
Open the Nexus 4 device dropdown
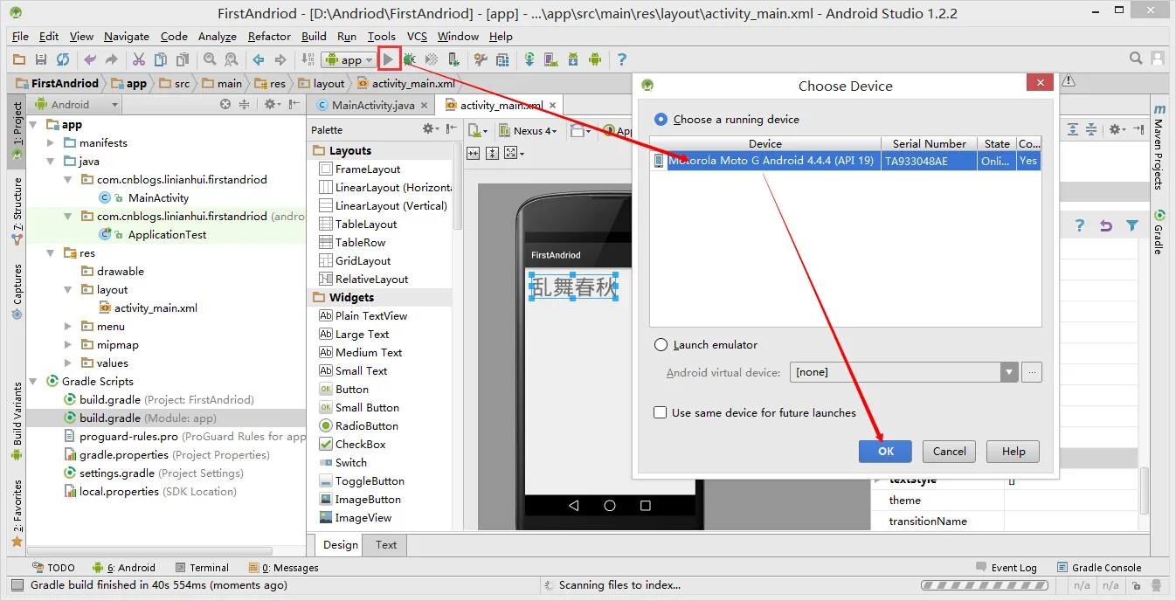click(528, 130)
